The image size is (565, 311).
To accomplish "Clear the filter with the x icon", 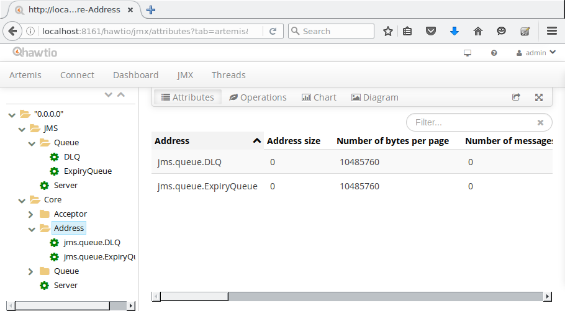I will pyautogui.click(x=540, y=122).
